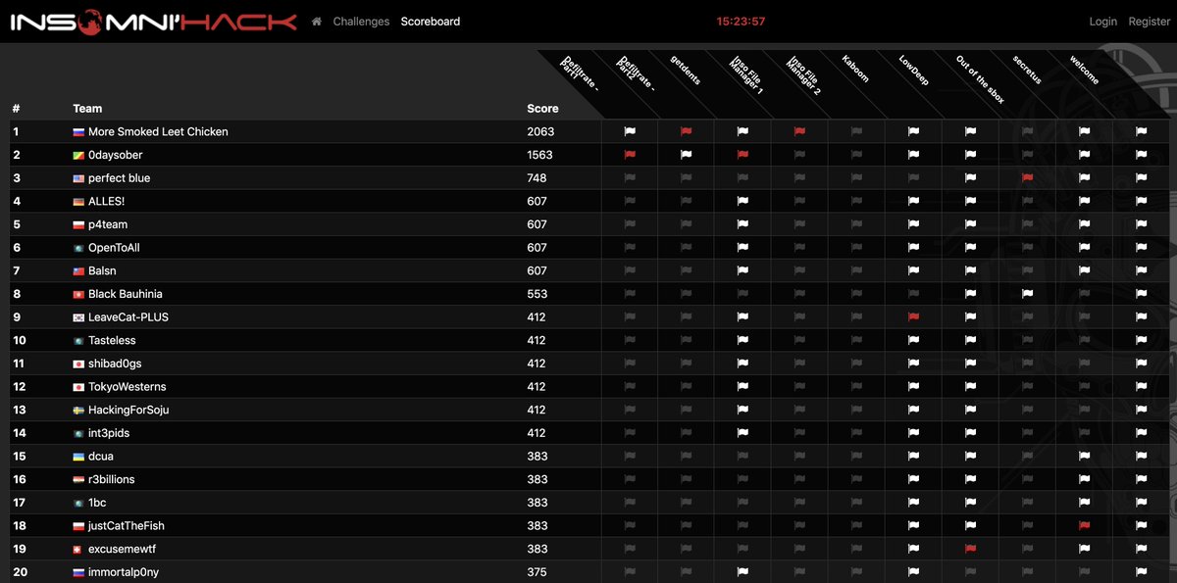Click justCatTheFish's red secretus flag

point(1084,526)
